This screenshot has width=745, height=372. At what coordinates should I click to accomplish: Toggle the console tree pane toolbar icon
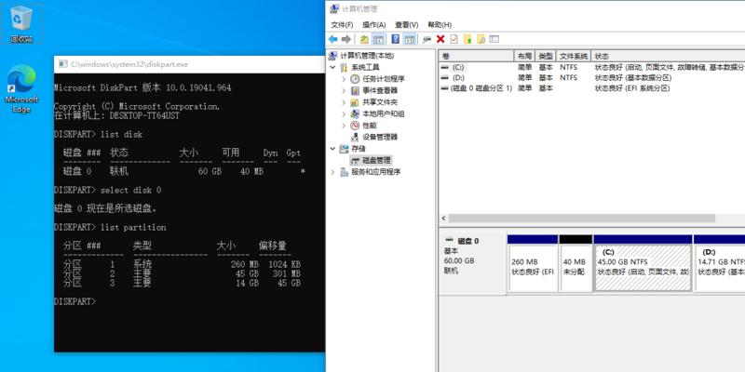tap(378, 39)
